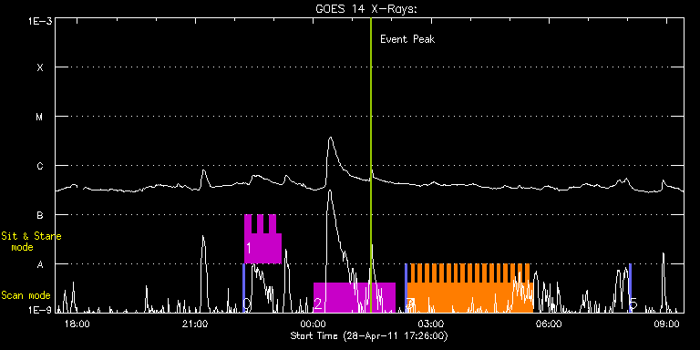Click the blue marker labeled 0
The height and width of the screenshot is (350, 700).
tap(243, 288)
